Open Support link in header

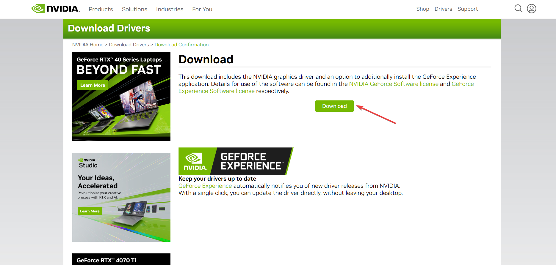(468, 9)
